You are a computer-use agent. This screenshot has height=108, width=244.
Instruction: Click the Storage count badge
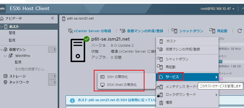[x=52, y=76]
